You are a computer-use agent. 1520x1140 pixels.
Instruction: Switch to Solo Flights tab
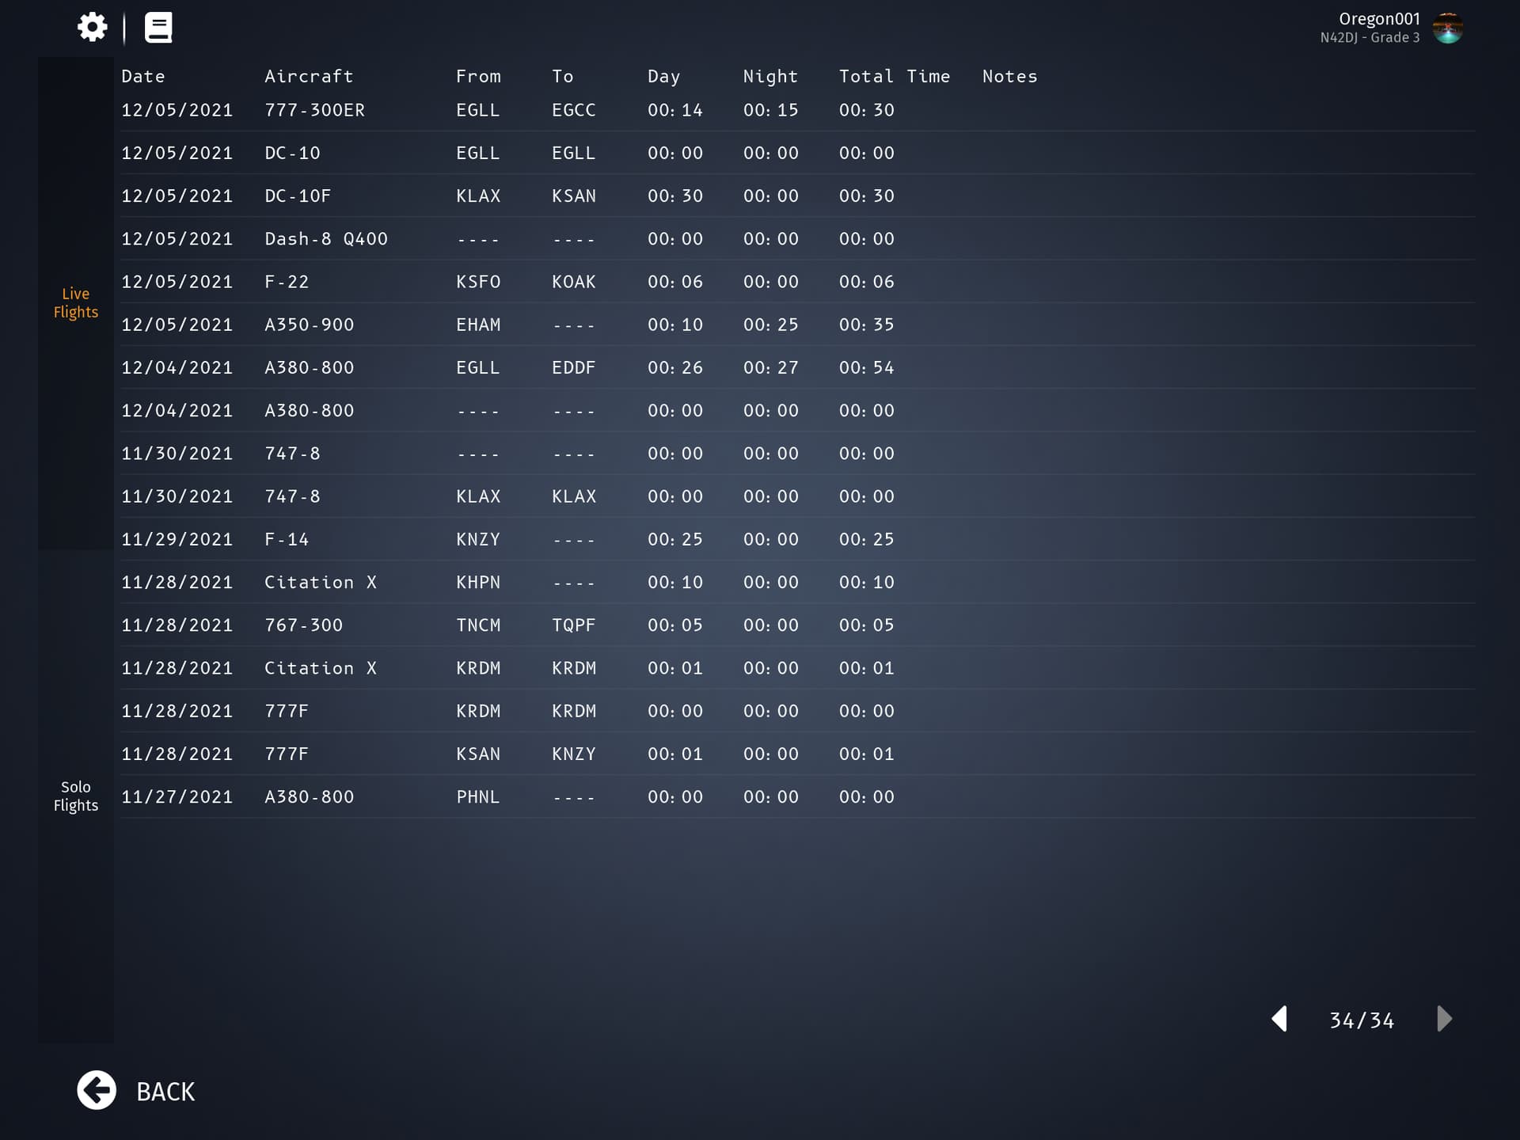[x=76, y=796]
